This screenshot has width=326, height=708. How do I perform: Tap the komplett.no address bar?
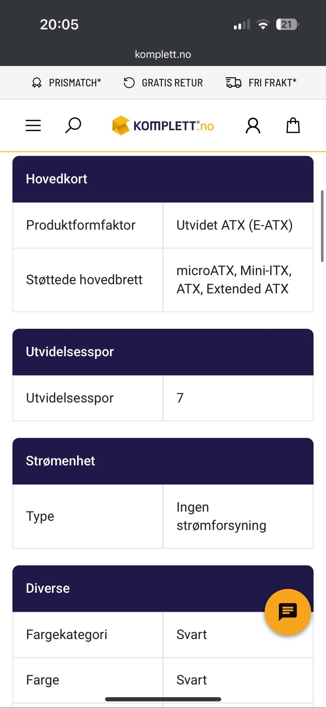(163, 54)
